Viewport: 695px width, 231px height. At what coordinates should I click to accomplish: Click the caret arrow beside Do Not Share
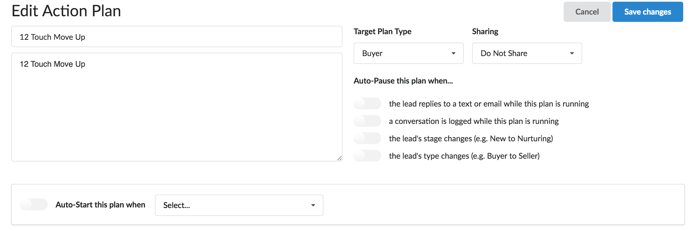point(572,53)
